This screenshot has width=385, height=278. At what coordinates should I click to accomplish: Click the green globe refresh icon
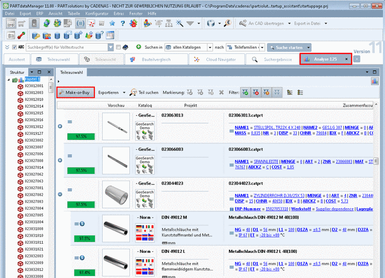pos(46,23)
